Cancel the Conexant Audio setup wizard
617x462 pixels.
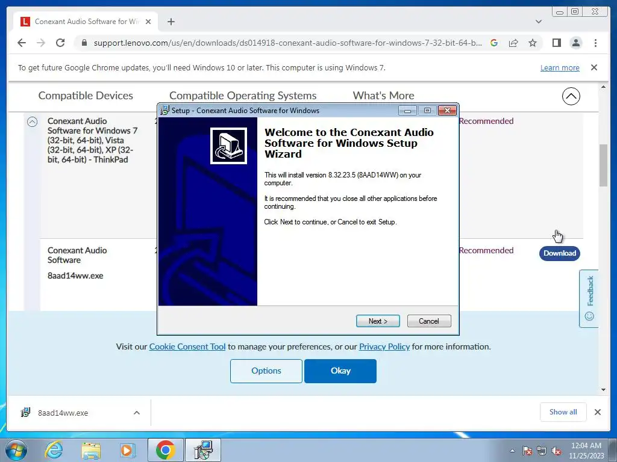(429, 321)
